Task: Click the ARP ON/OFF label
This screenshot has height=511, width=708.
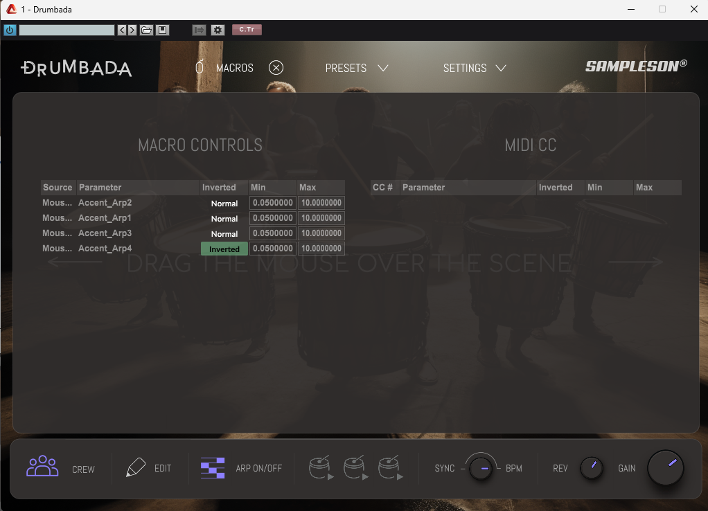Action: pyautogui.click(x=258, y=469)
